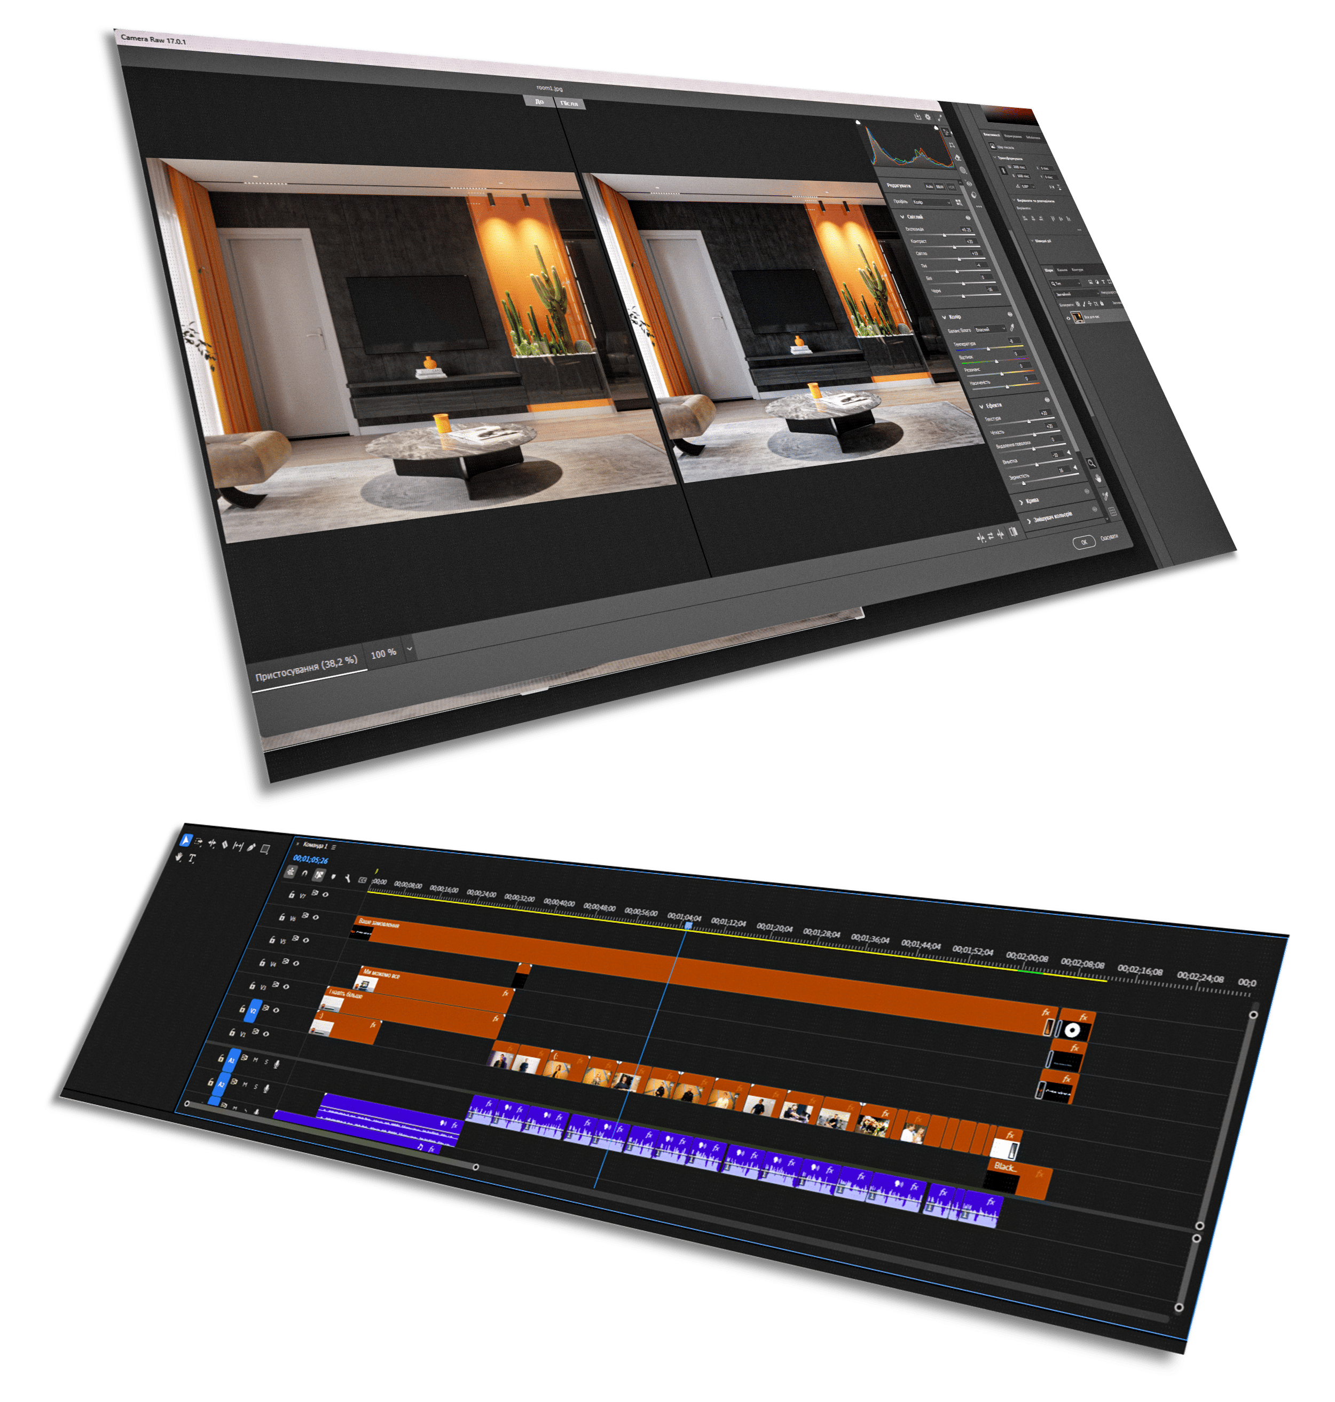Click the OK button in Camera Raw

(x=1084, y=542)
